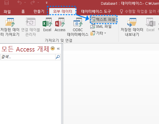159x124 pixels.
Task: Open 저장된 데이터 가져오기 saved imports
Action: (x=10, y=27)
